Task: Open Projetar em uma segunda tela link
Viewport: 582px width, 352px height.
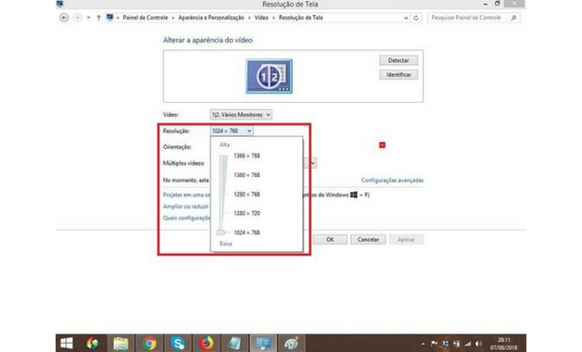Action: (x=186, y=195)
